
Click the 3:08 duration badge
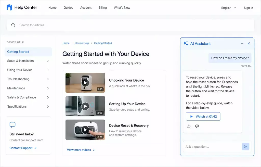pos(100,113)
